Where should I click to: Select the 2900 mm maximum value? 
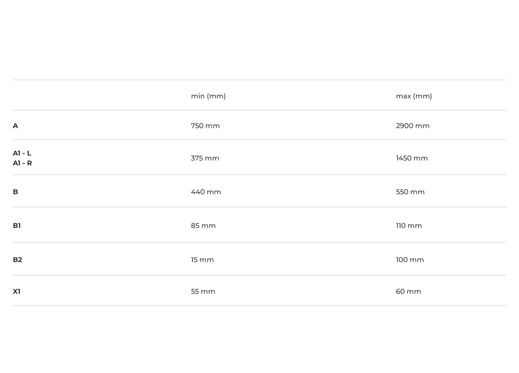[x=412, y=126]
